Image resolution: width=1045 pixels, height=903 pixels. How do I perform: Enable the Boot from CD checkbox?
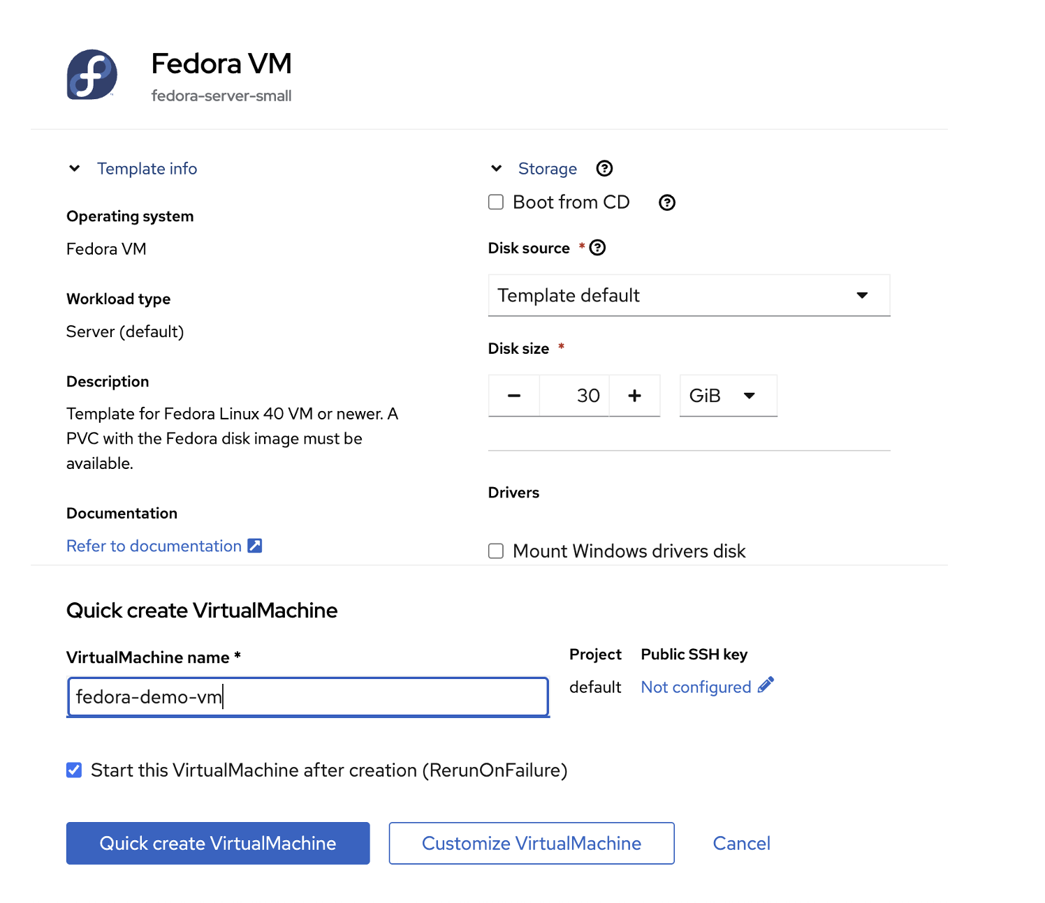point(495,202)
